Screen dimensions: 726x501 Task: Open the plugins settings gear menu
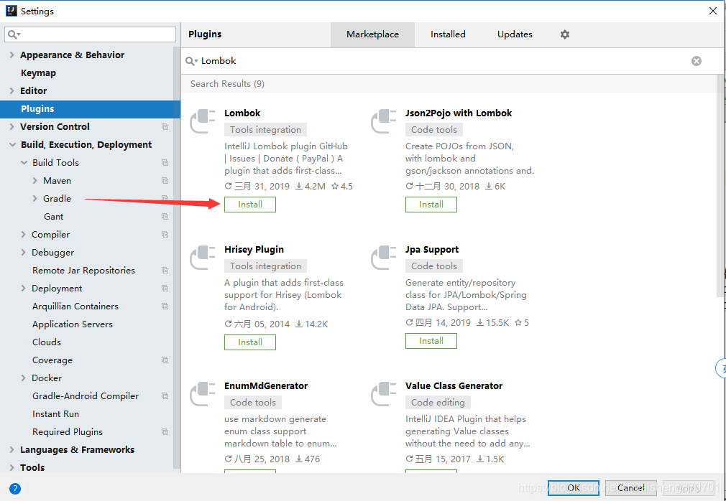565,34
